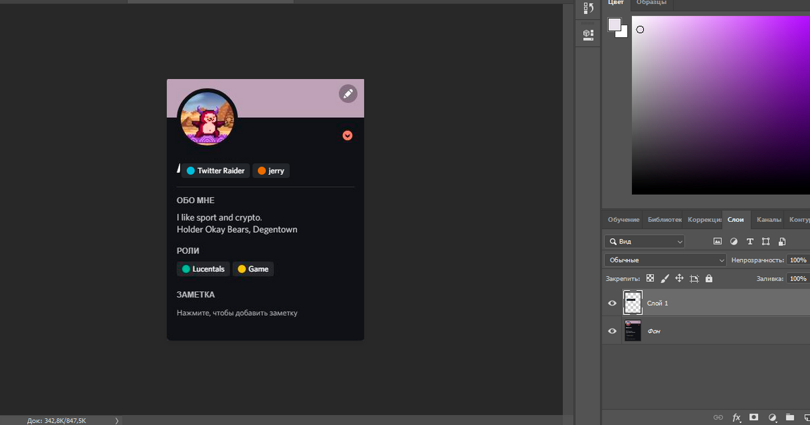Add a layer style with fx icon
This screenshot has width=810, height=425.
pyautogui.click(x=736, y=418)
